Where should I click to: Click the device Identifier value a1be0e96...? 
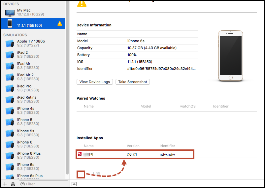tap(162, 69)
